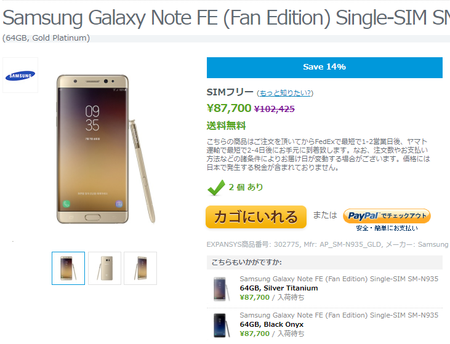
Task: Check out with the PayPal button
Action: (387, 216)
